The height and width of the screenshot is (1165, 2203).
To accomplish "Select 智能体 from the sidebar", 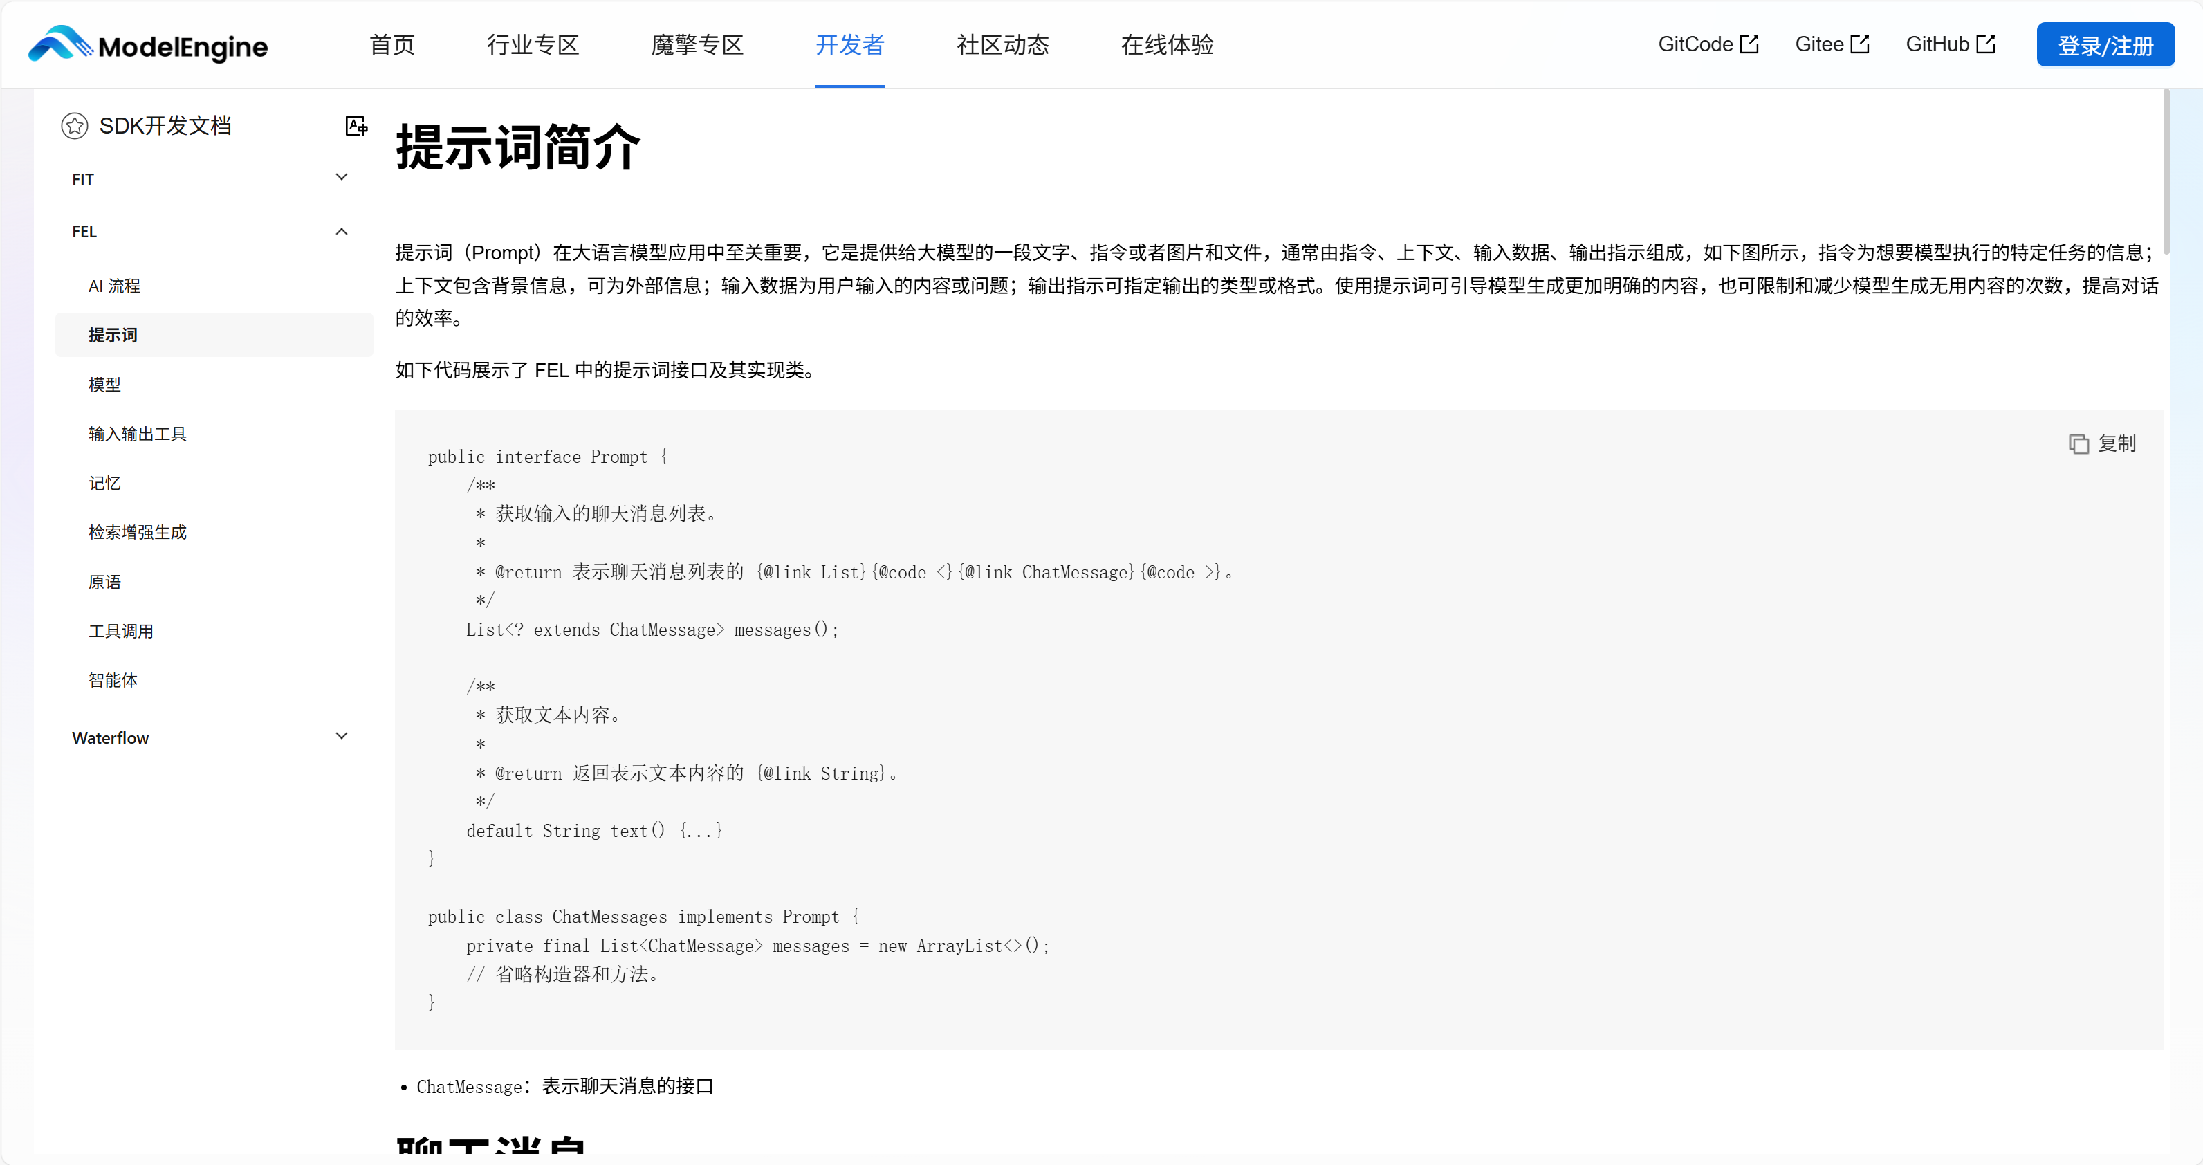I will [x=113, y=680].
